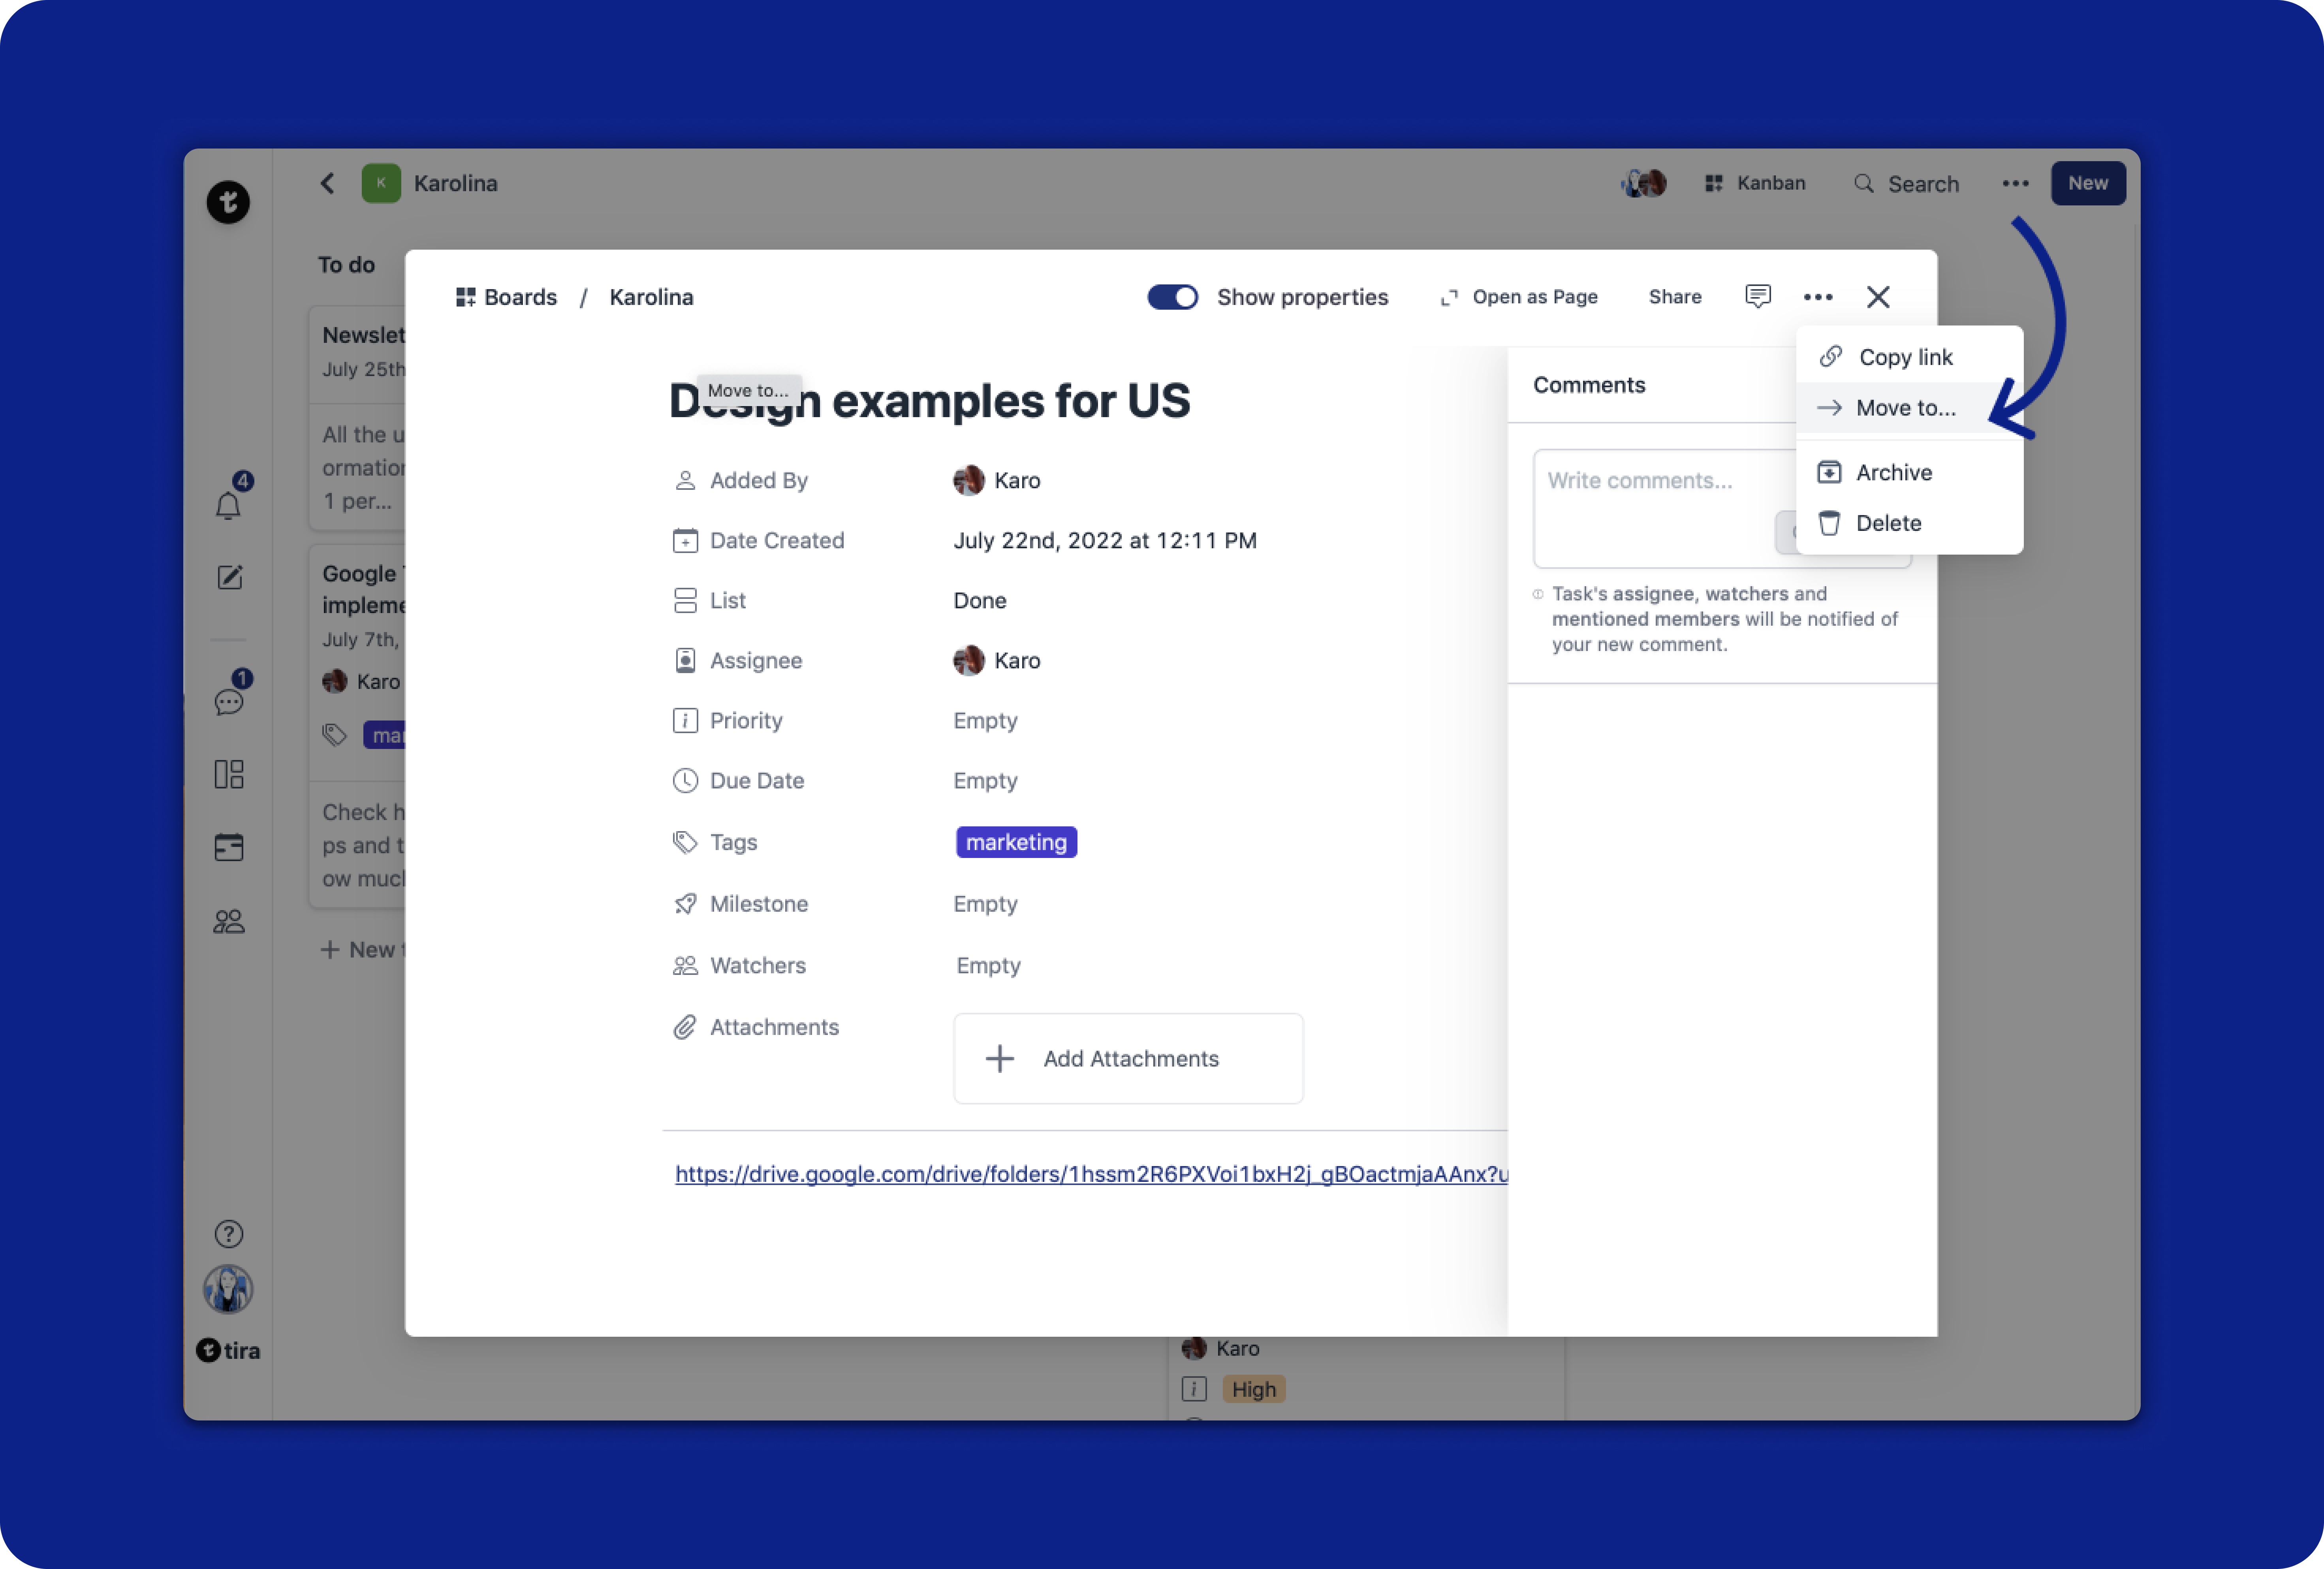The width and height of the screenshot is (2324, 1569).
Task: Open the boards layout icon in sidebar
Action: coord(229,774)
